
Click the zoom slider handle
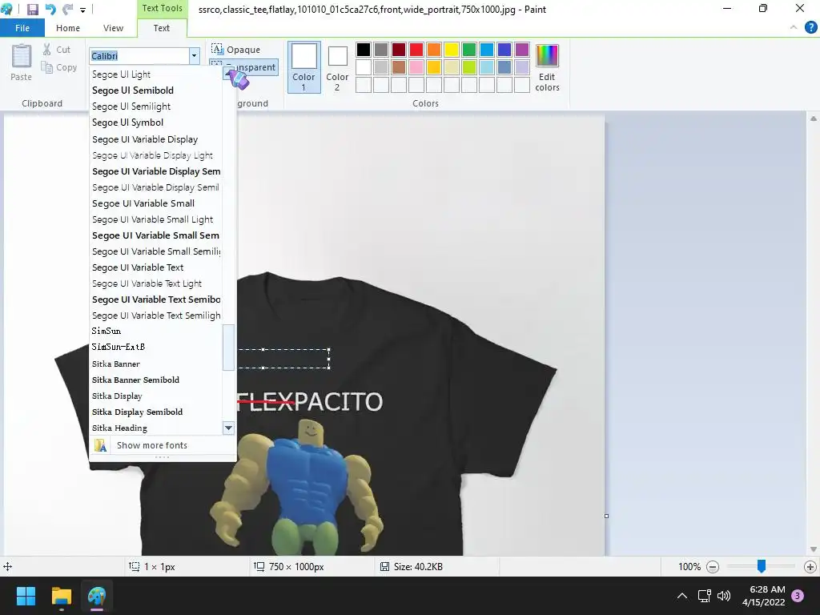click(762, 566)
